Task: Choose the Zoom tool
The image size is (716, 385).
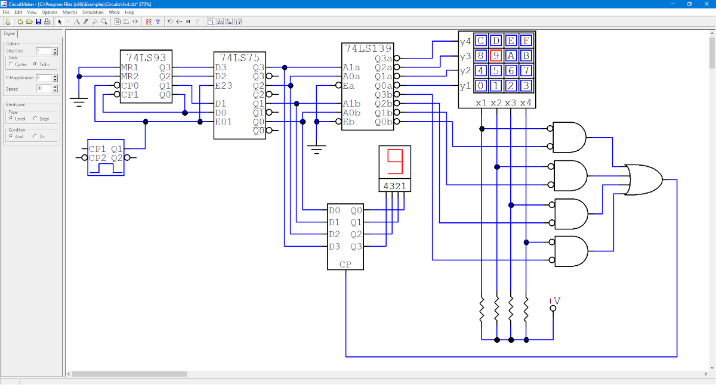Action: tap(103, 20)
